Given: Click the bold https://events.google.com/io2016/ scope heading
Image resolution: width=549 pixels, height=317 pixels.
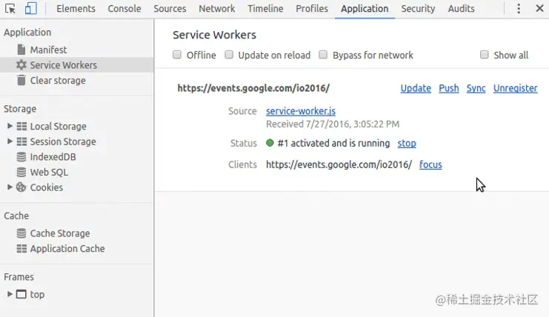Looking at the screenshot, I should (x=253, y=88).
